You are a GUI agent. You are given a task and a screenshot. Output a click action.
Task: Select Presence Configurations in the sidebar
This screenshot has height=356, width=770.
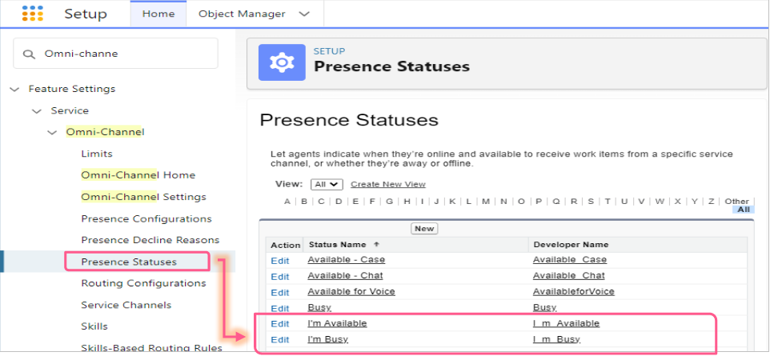click(x=146, y=218)
